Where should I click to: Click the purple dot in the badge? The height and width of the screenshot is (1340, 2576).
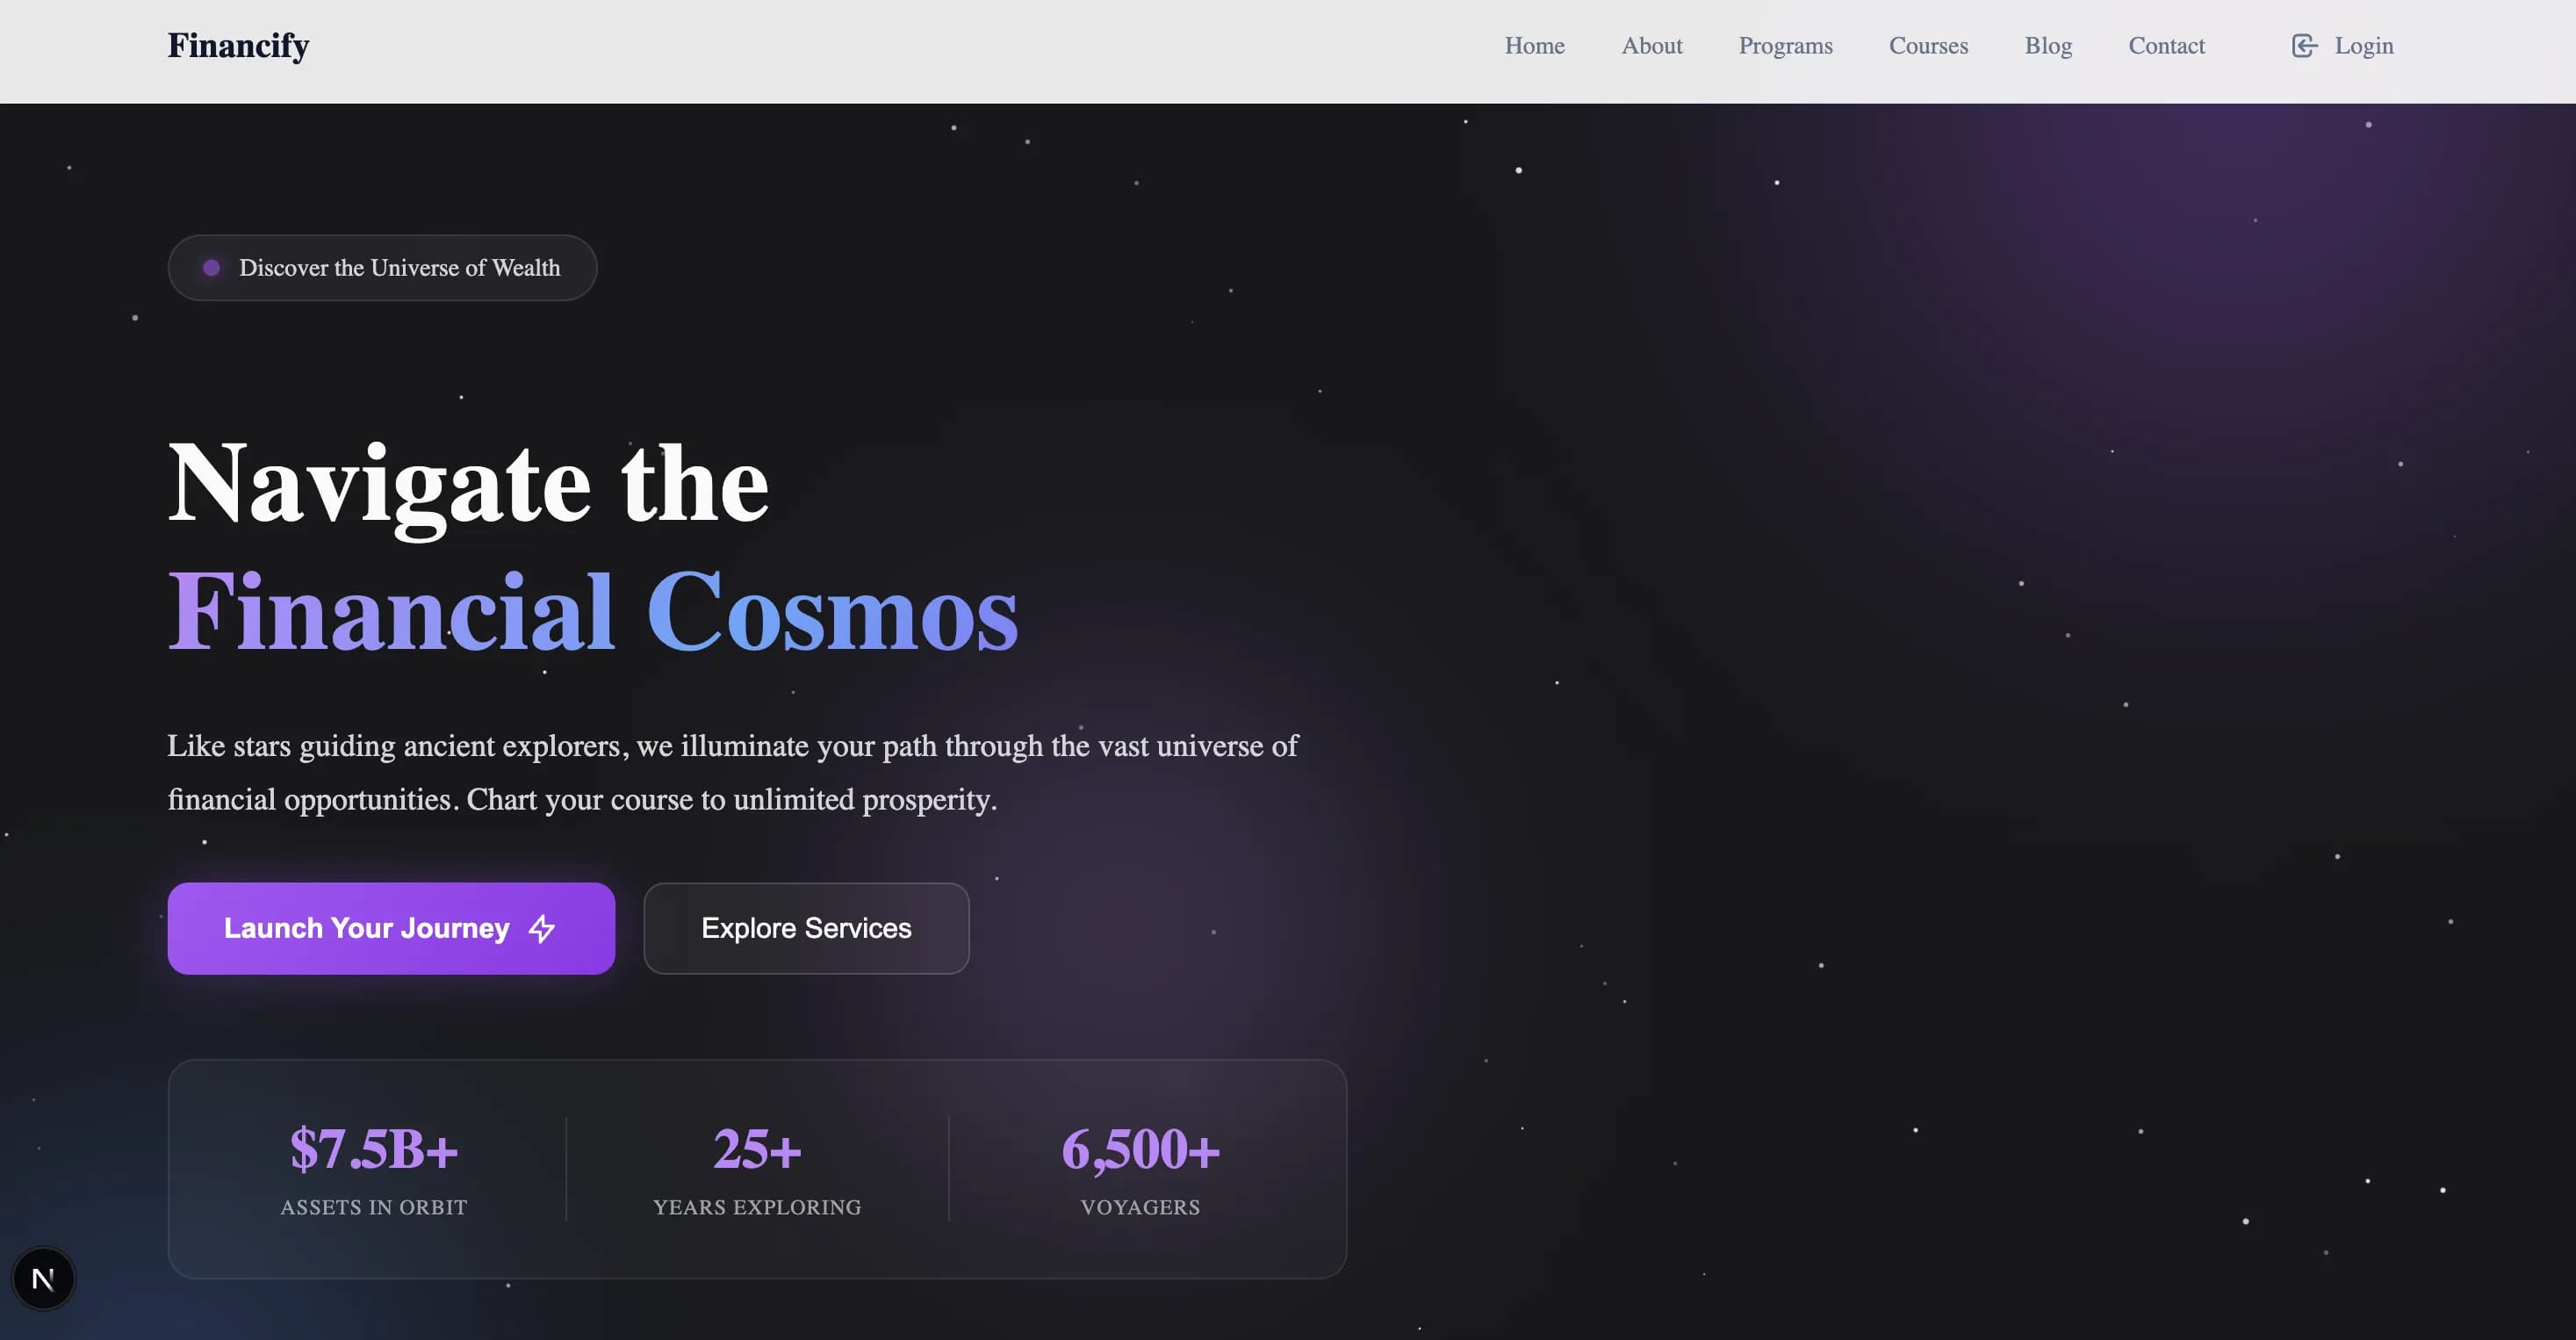point(211,268)
